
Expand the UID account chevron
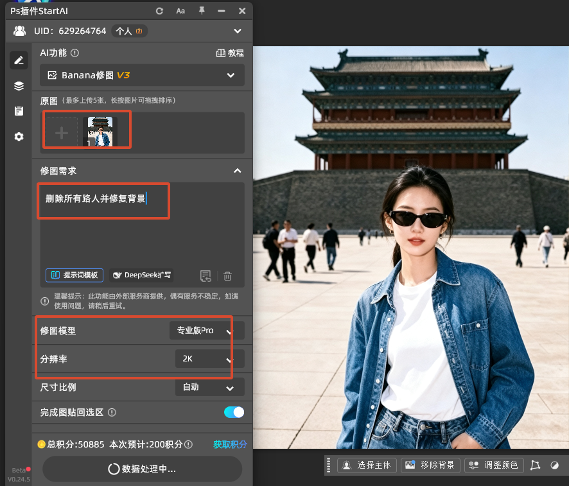[238, 31]
